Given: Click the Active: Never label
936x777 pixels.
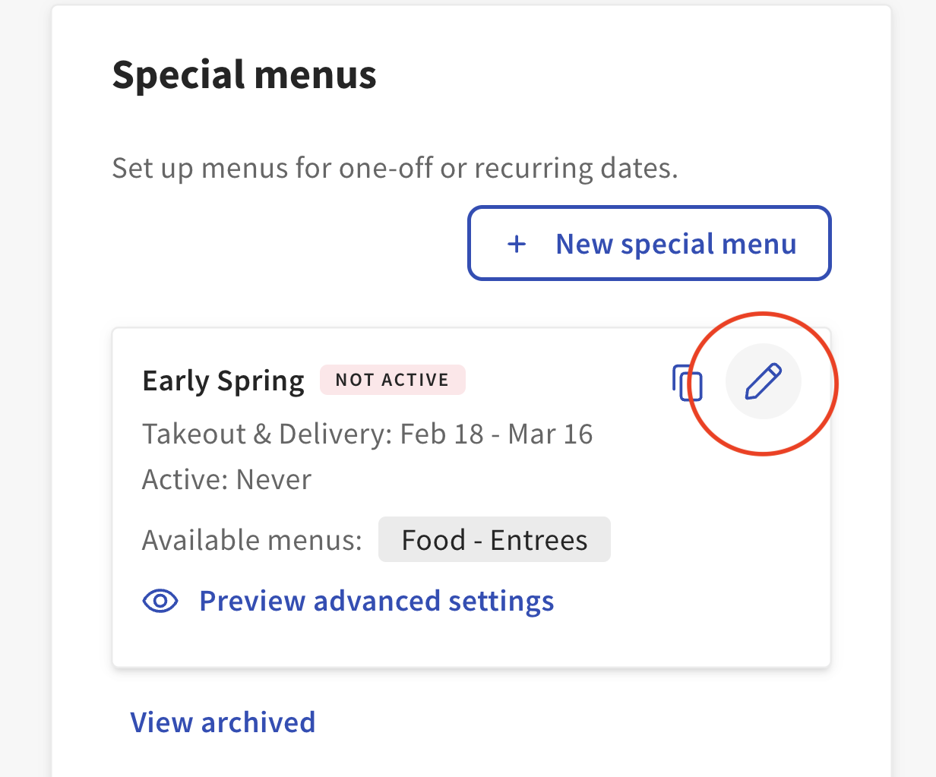Looking at the screenshot, I should point(226,479).
